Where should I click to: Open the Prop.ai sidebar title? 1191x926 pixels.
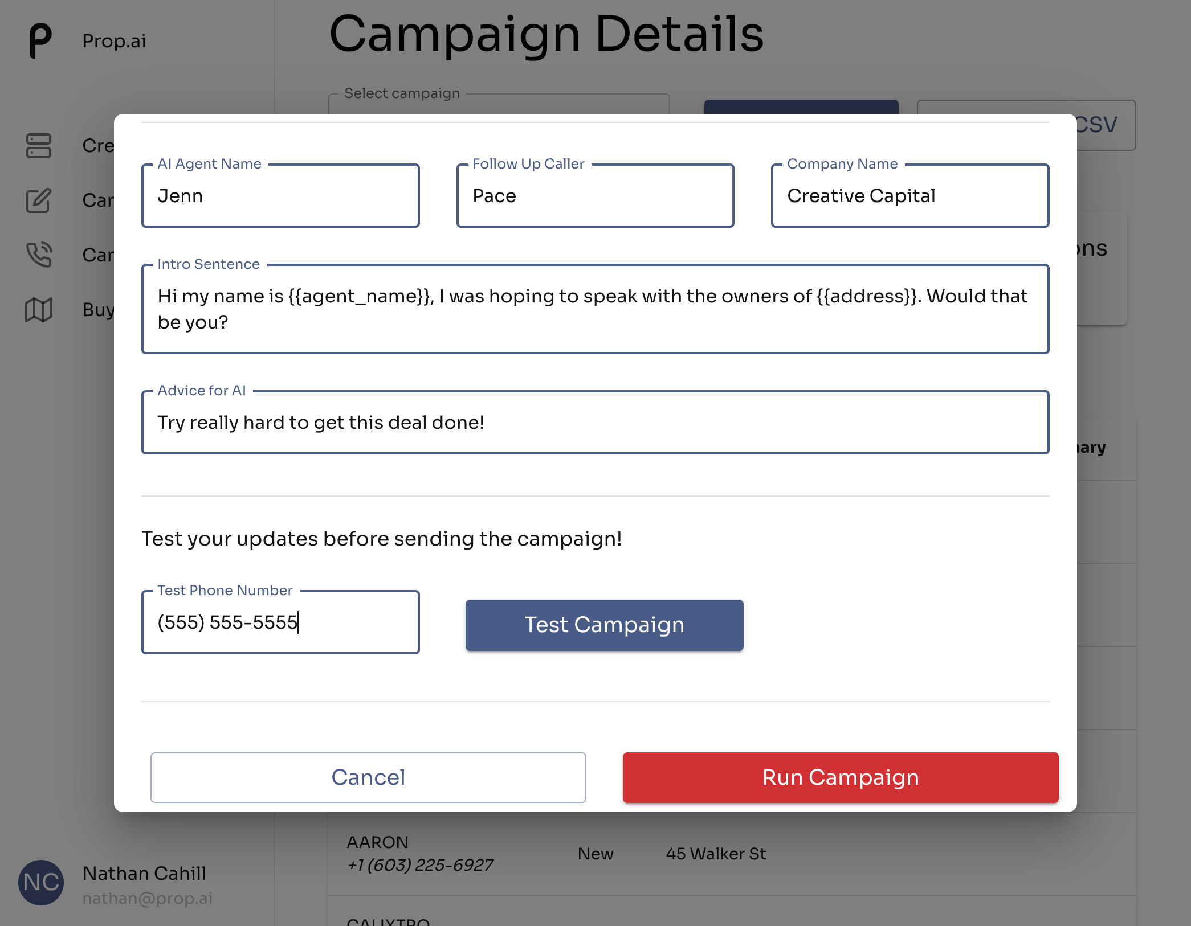click(114, 41)
